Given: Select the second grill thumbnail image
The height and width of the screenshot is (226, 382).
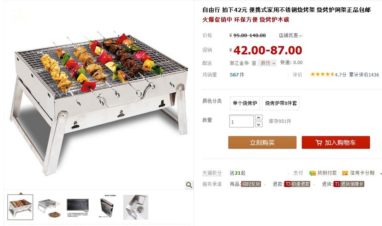Looking at the screenshot, I should coord(49,207).
